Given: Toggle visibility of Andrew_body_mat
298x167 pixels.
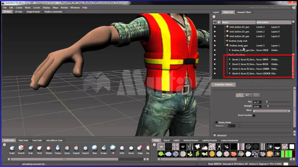Looking at the screenshot, I should point(215,41).
